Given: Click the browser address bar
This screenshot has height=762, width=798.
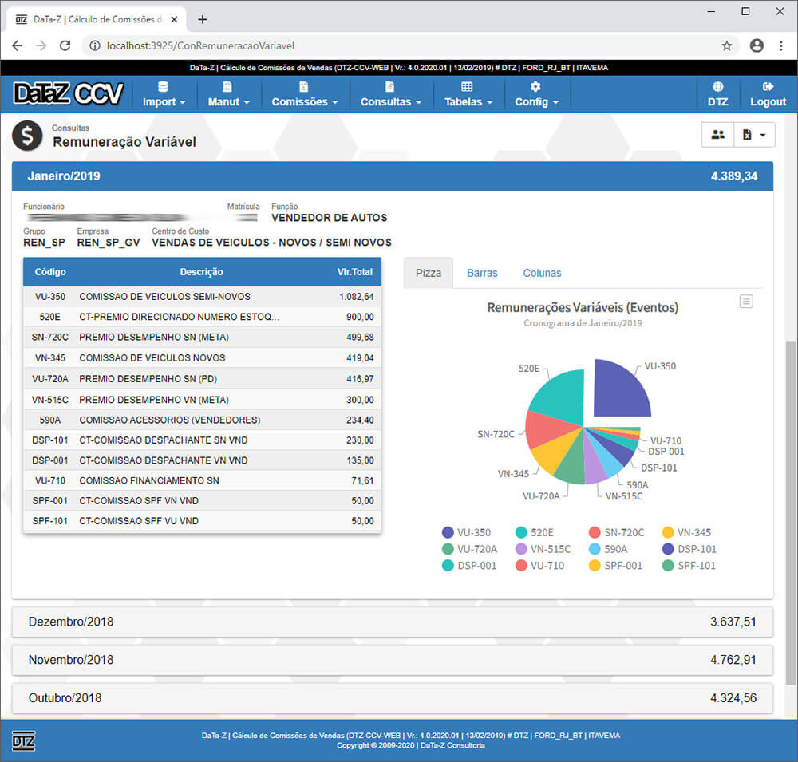Looking at the screenshot, I should (399, 46).
